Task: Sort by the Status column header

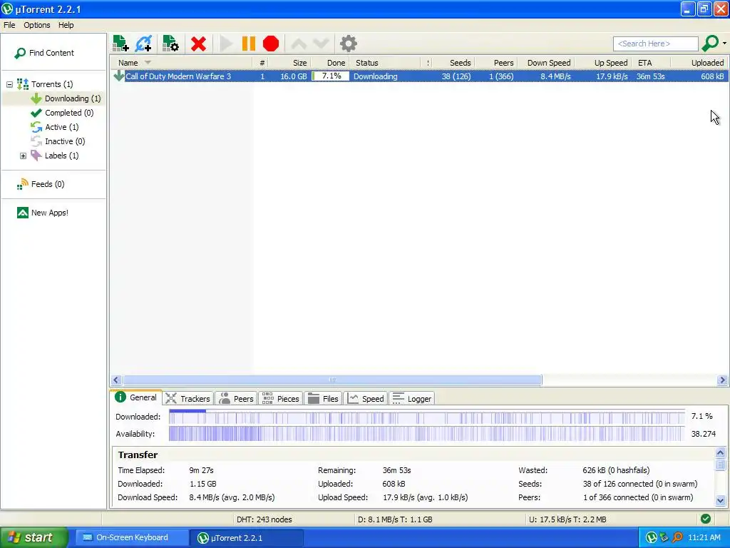Action: click(x=385, y=63)
